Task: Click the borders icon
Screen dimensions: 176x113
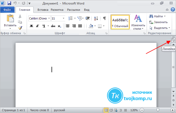Action: [100, 26]
